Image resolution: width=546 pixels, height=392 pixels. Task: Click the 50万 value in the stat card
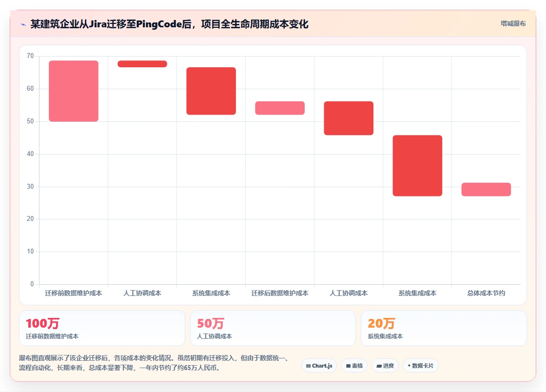point(210,323)
